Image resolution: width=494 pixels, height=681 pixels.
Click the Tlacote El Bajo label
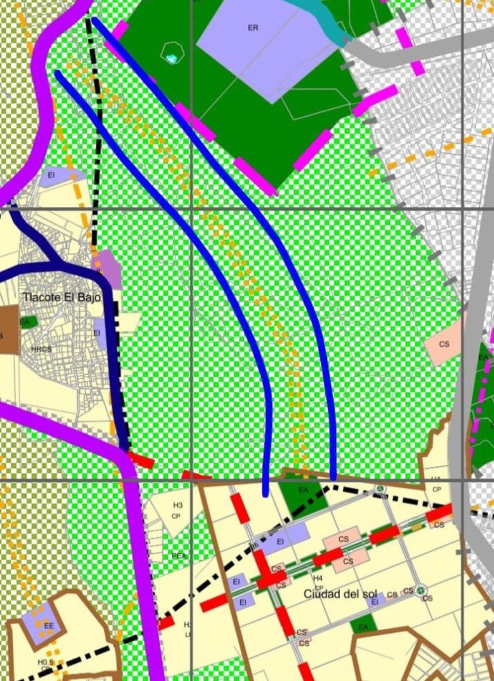[62, 297]
